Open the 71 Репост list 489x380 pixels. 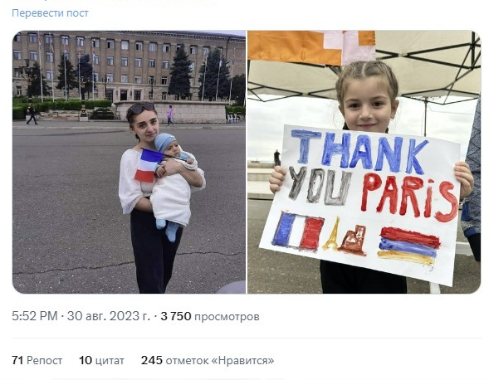click(x=37, y=360)
